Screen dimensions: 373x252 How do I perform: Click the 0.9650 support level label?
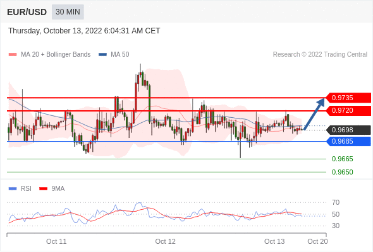[x=342, y=172]
